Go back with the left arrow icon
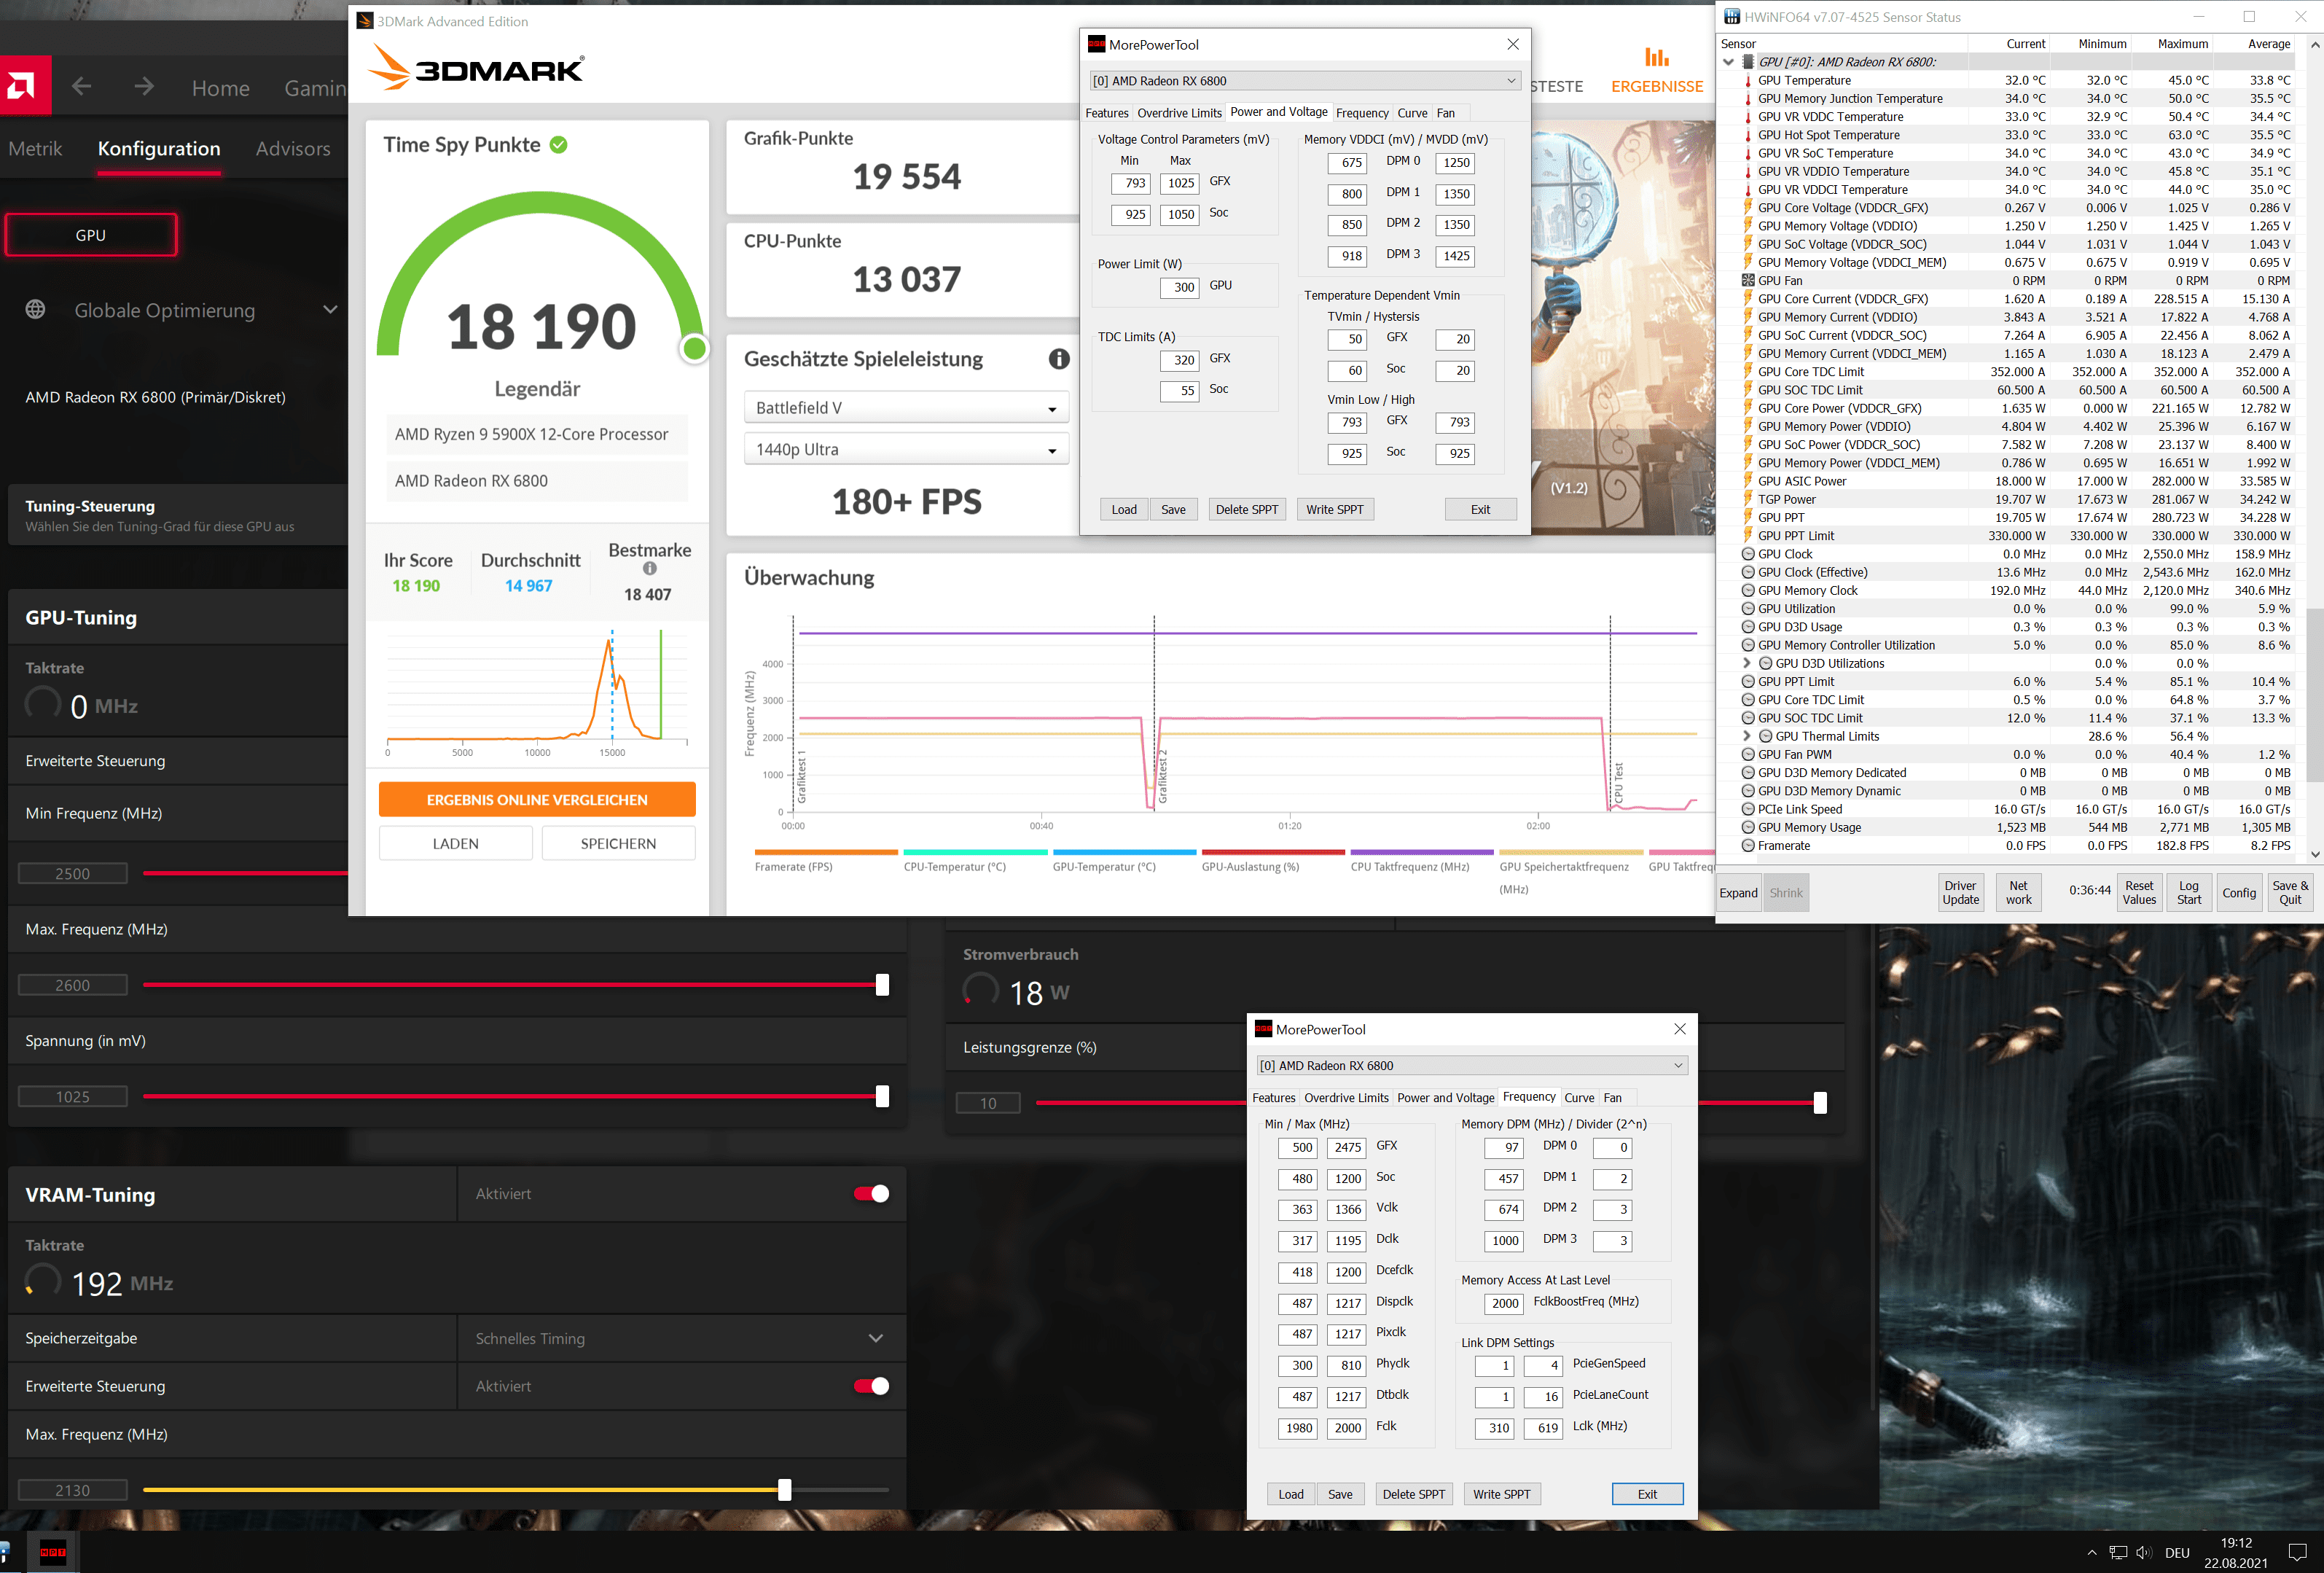The image size is (2324, 1573). 82,87
